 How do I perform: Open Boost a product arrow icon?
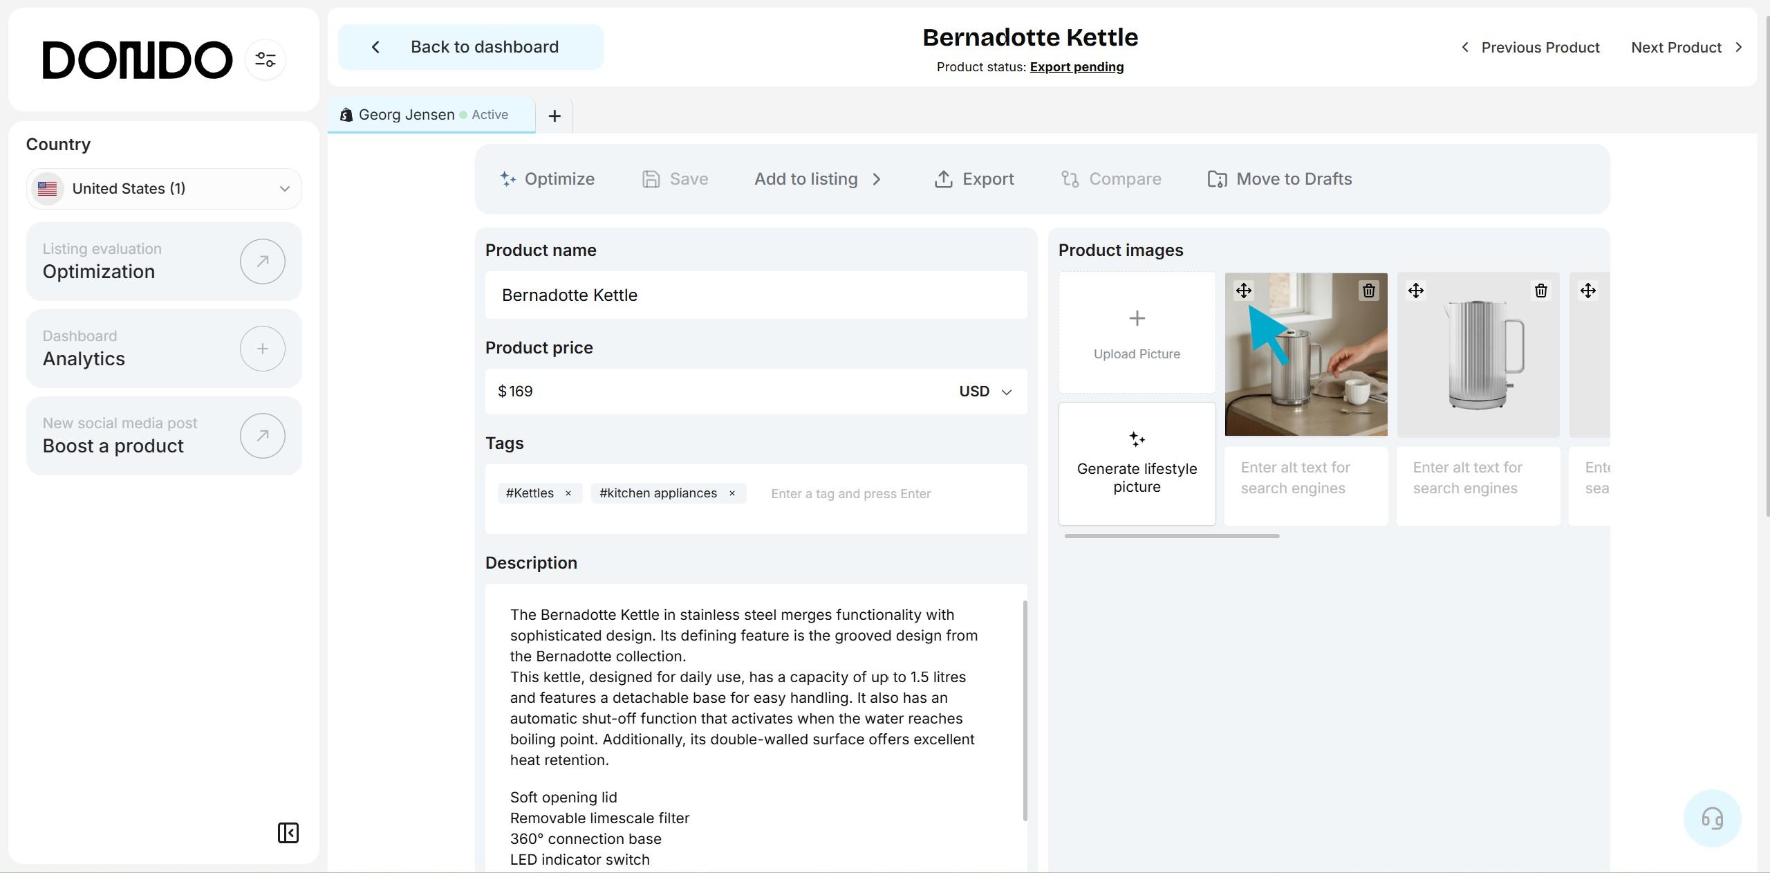coord(262,436)
